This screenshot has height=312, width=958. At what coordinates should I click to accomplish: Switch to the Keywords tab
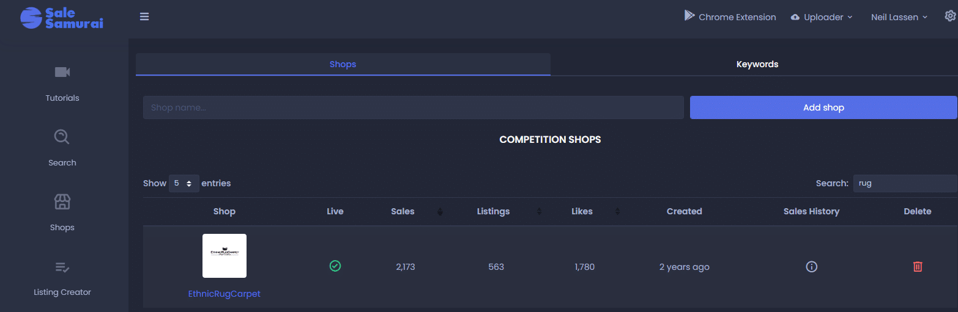(x=757, y=64)
